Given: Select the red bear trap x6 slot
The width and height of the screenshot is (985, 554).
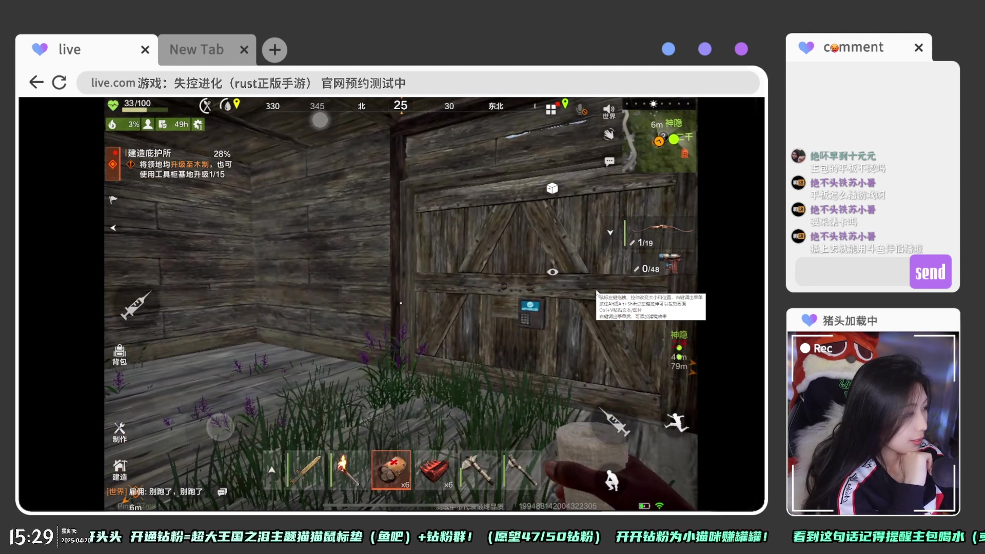Looking at the screenshot, I should point(435,470).
